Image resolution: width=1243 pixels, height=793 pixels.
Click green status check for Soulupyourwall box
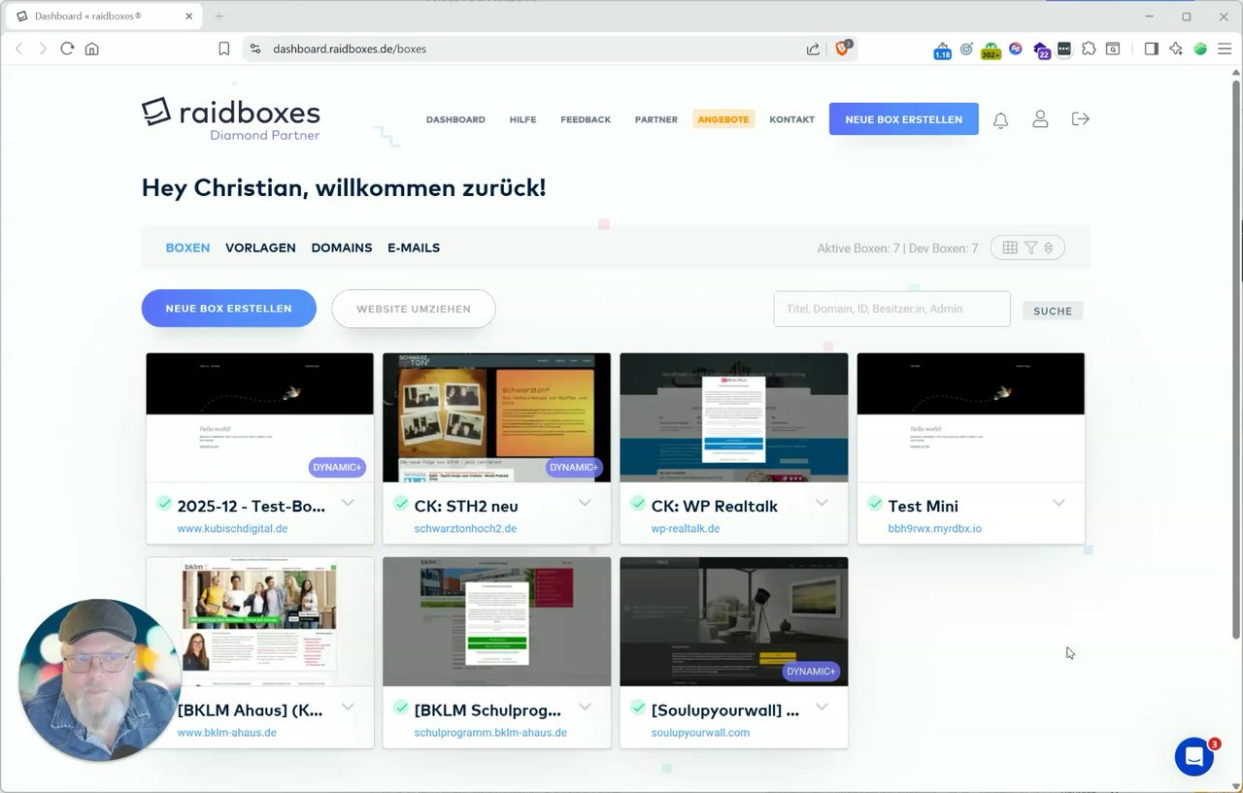click(638, 707)
